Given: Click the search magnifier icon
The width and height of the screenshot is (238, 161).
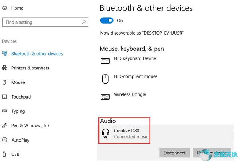Looking at the screenshot, I should click(x=84, y=22).
